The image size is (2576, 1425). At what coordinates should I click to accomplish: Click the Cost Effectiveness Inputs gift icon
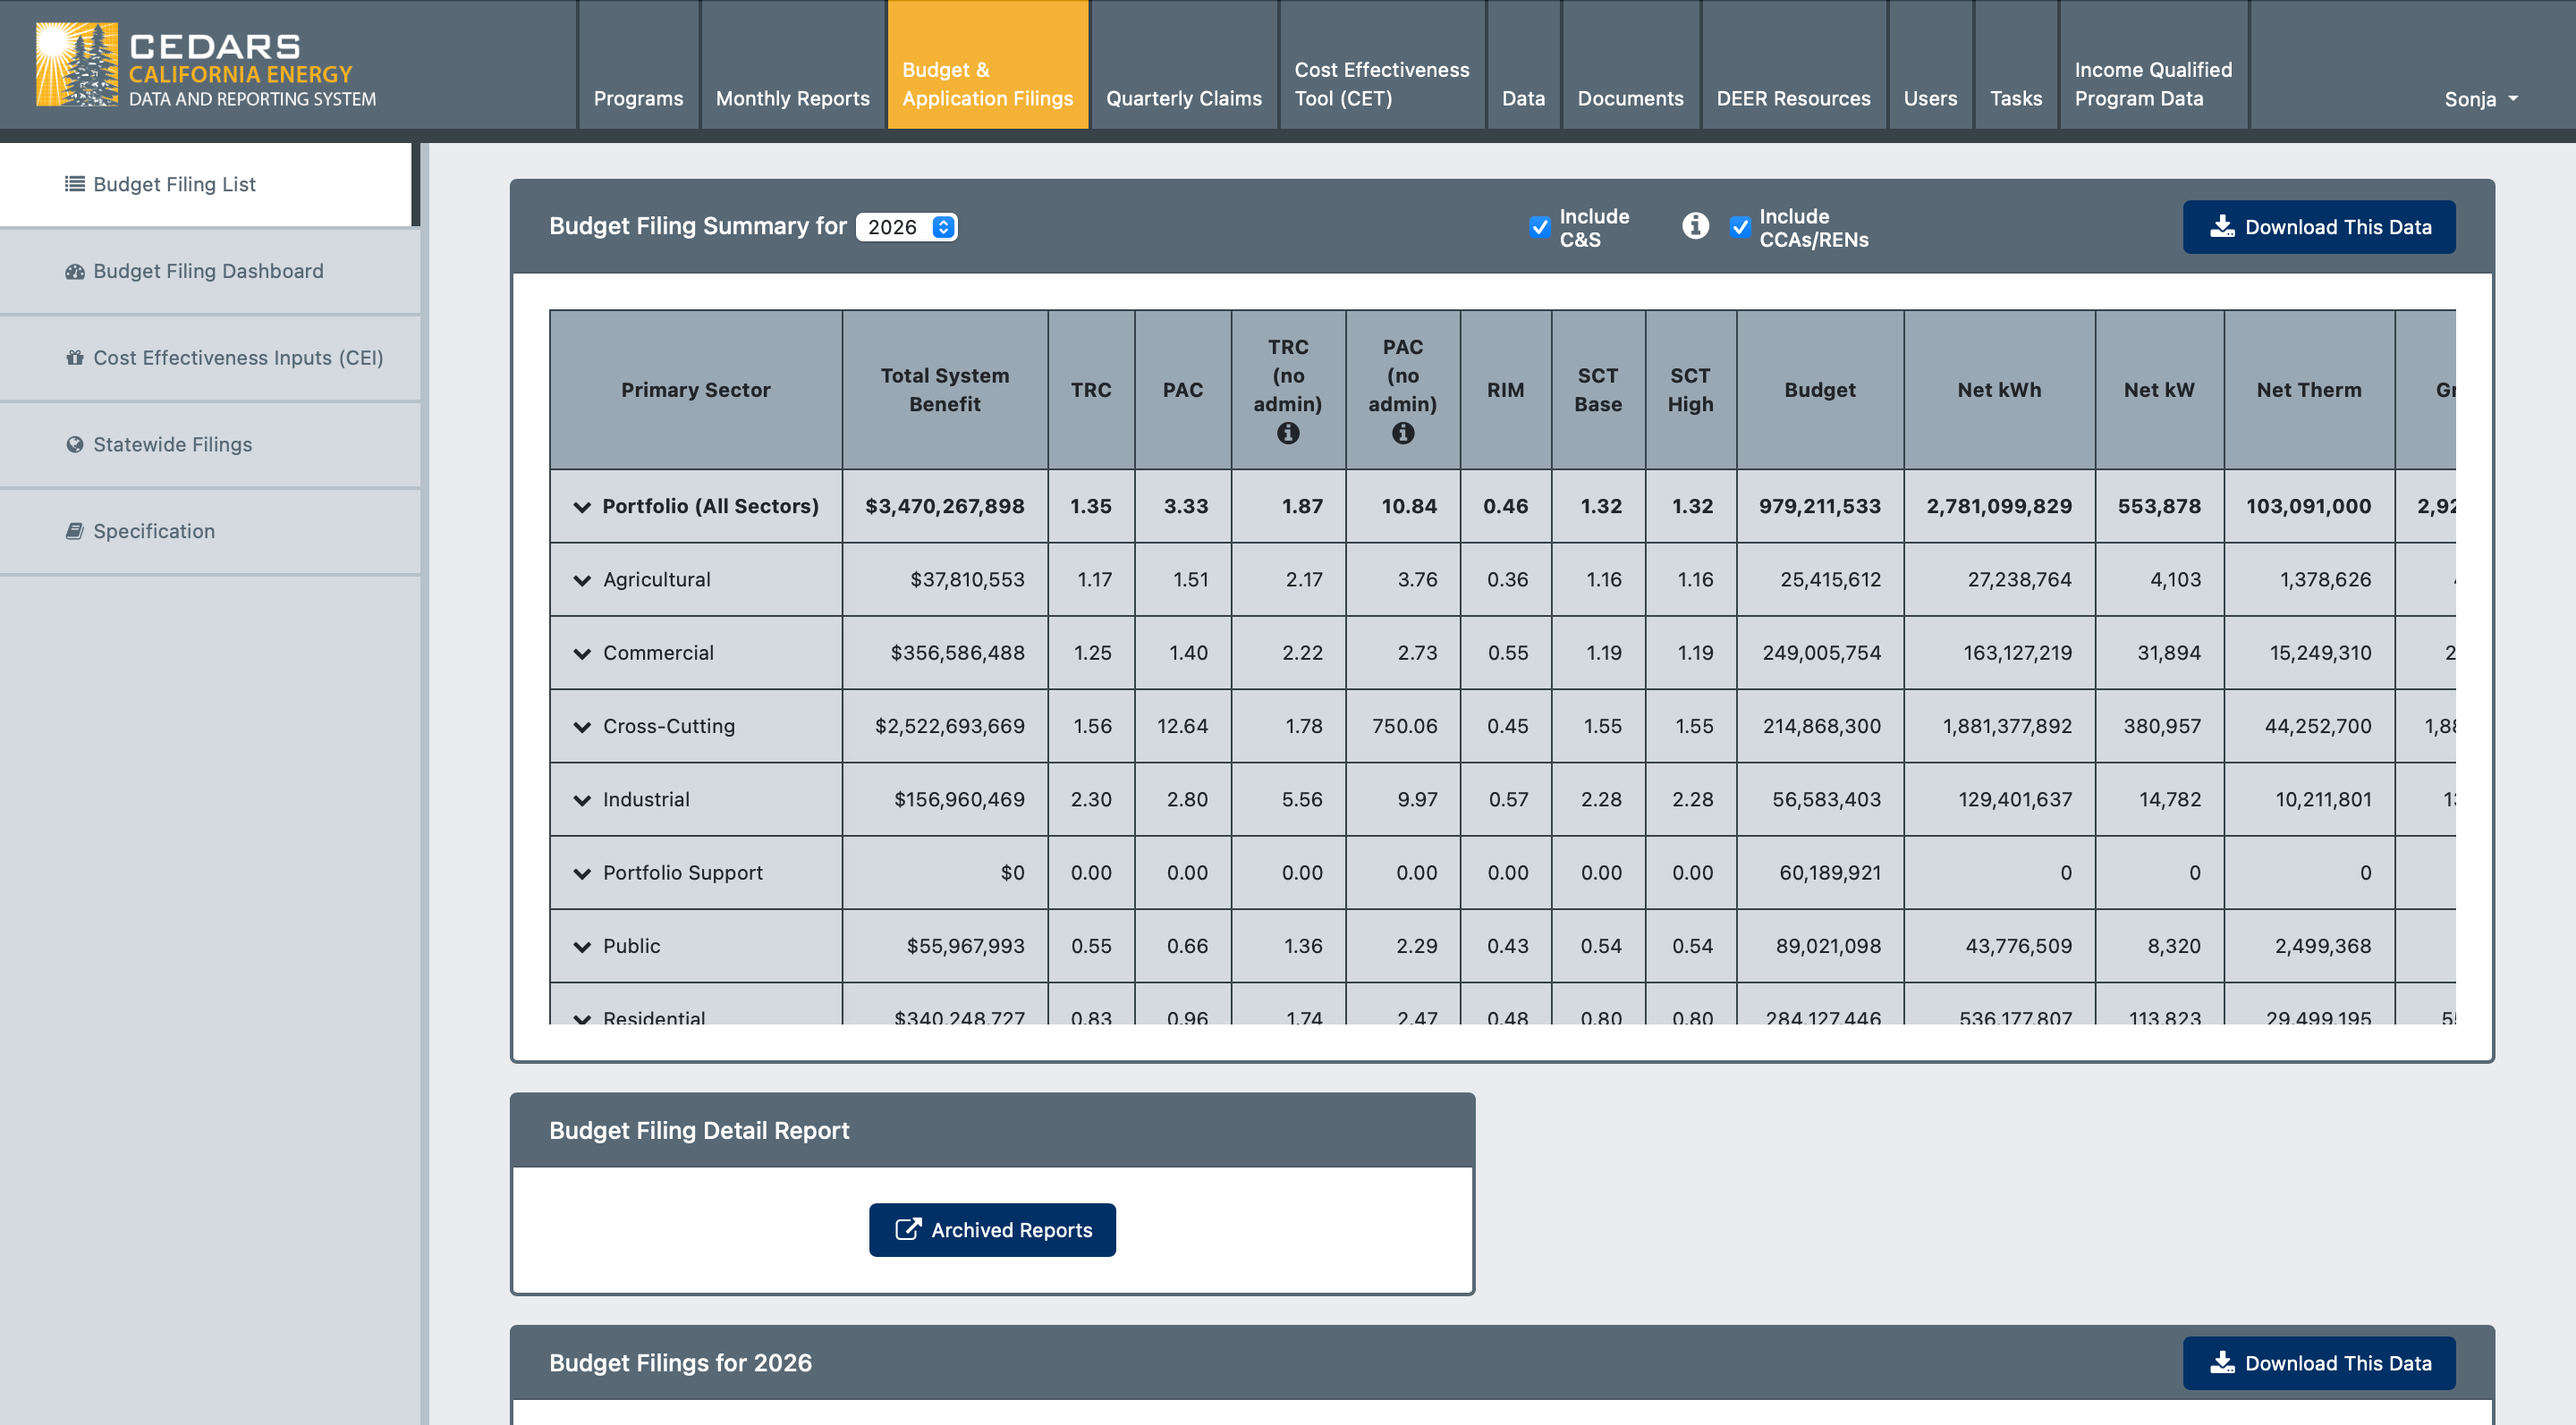pos(74,358)
